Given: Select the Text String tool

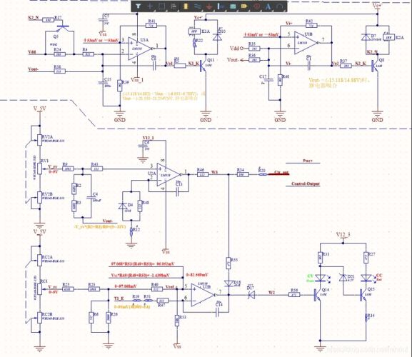Looking at the screenshot, I should click(268, 6).
